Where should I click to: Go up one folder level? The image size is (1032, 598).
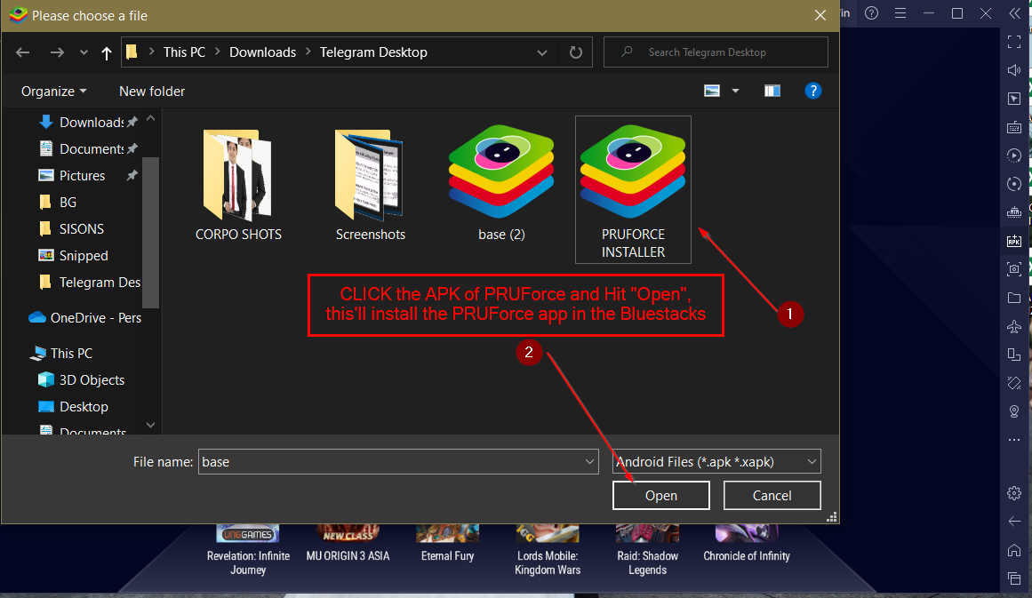click(x=106, y=52)
